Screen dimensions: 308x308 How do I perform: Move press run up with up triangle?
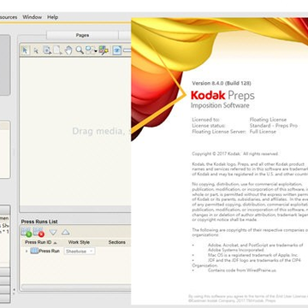click(x=65, y=232)
